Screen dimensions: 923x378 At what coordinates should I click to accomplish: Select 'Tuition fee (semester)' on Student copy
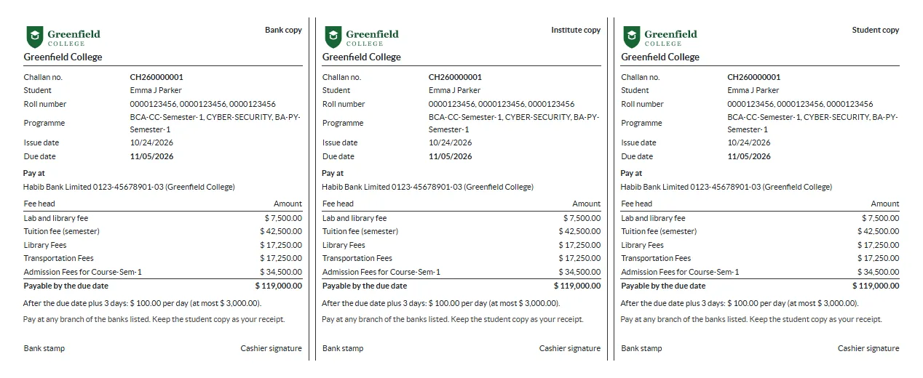pos(659,231)
